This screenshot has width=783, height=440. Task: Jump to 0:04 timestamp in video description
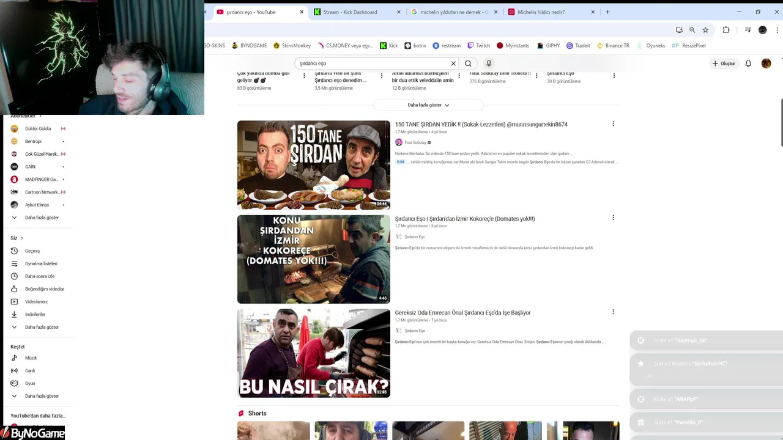click(401, 162)
